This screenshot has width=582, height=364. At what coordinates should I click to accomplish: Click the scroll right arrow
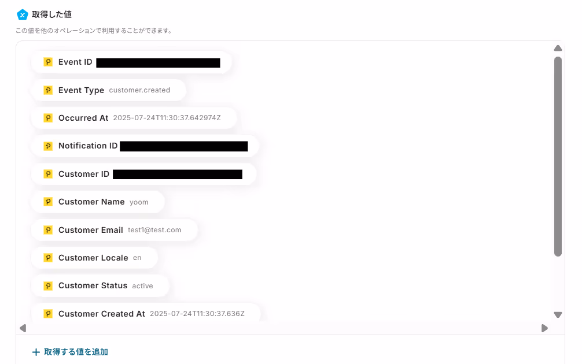click(x=544, y=328)
